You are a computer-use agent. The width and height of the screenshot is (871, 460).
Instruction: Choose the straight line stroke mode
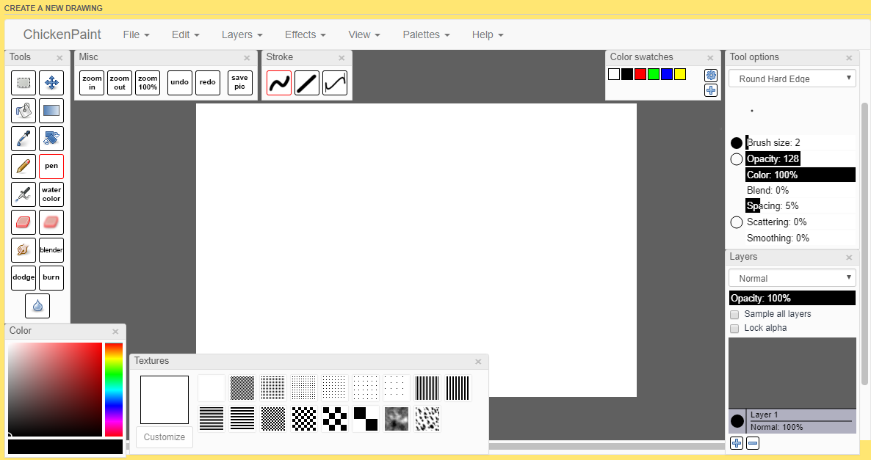coord(307,83)
